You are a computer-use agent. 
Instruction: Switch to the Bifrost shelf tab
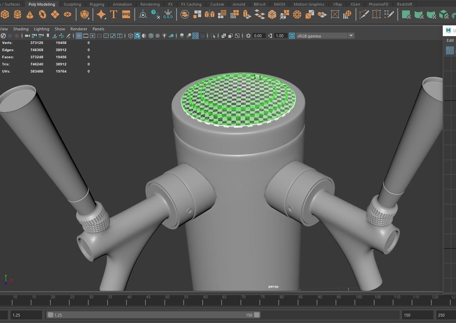[259, 4]
